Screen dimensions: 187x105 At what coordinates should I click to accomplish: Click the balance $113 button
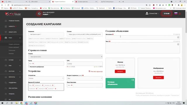click(167, 14)
